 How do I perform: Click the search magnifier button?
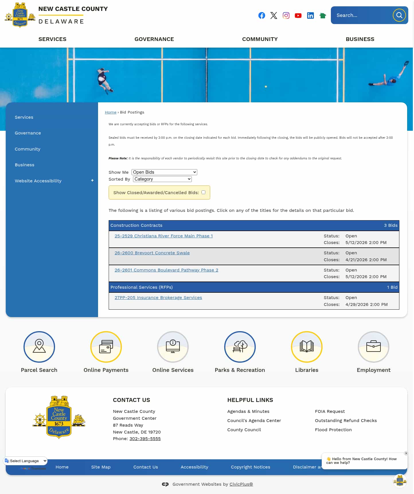pos(399,15)
